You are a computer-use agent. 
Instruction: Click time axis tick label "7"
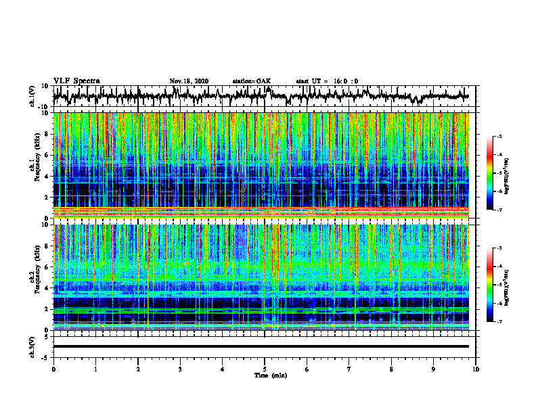click(x=349, y=369)
